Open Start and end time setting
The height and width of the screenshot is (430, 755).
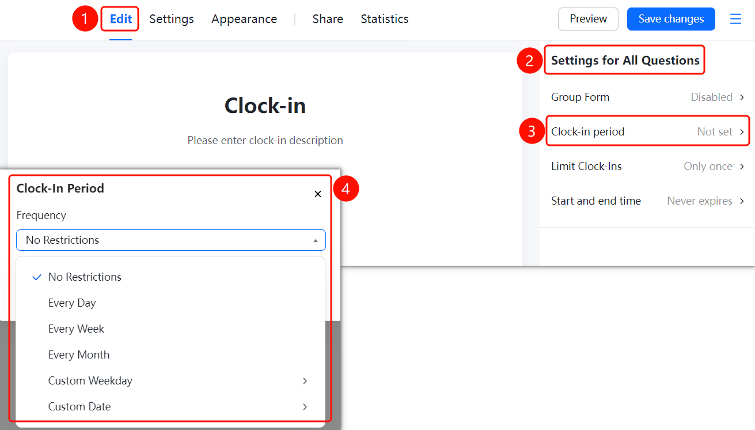tap(647, 201)
